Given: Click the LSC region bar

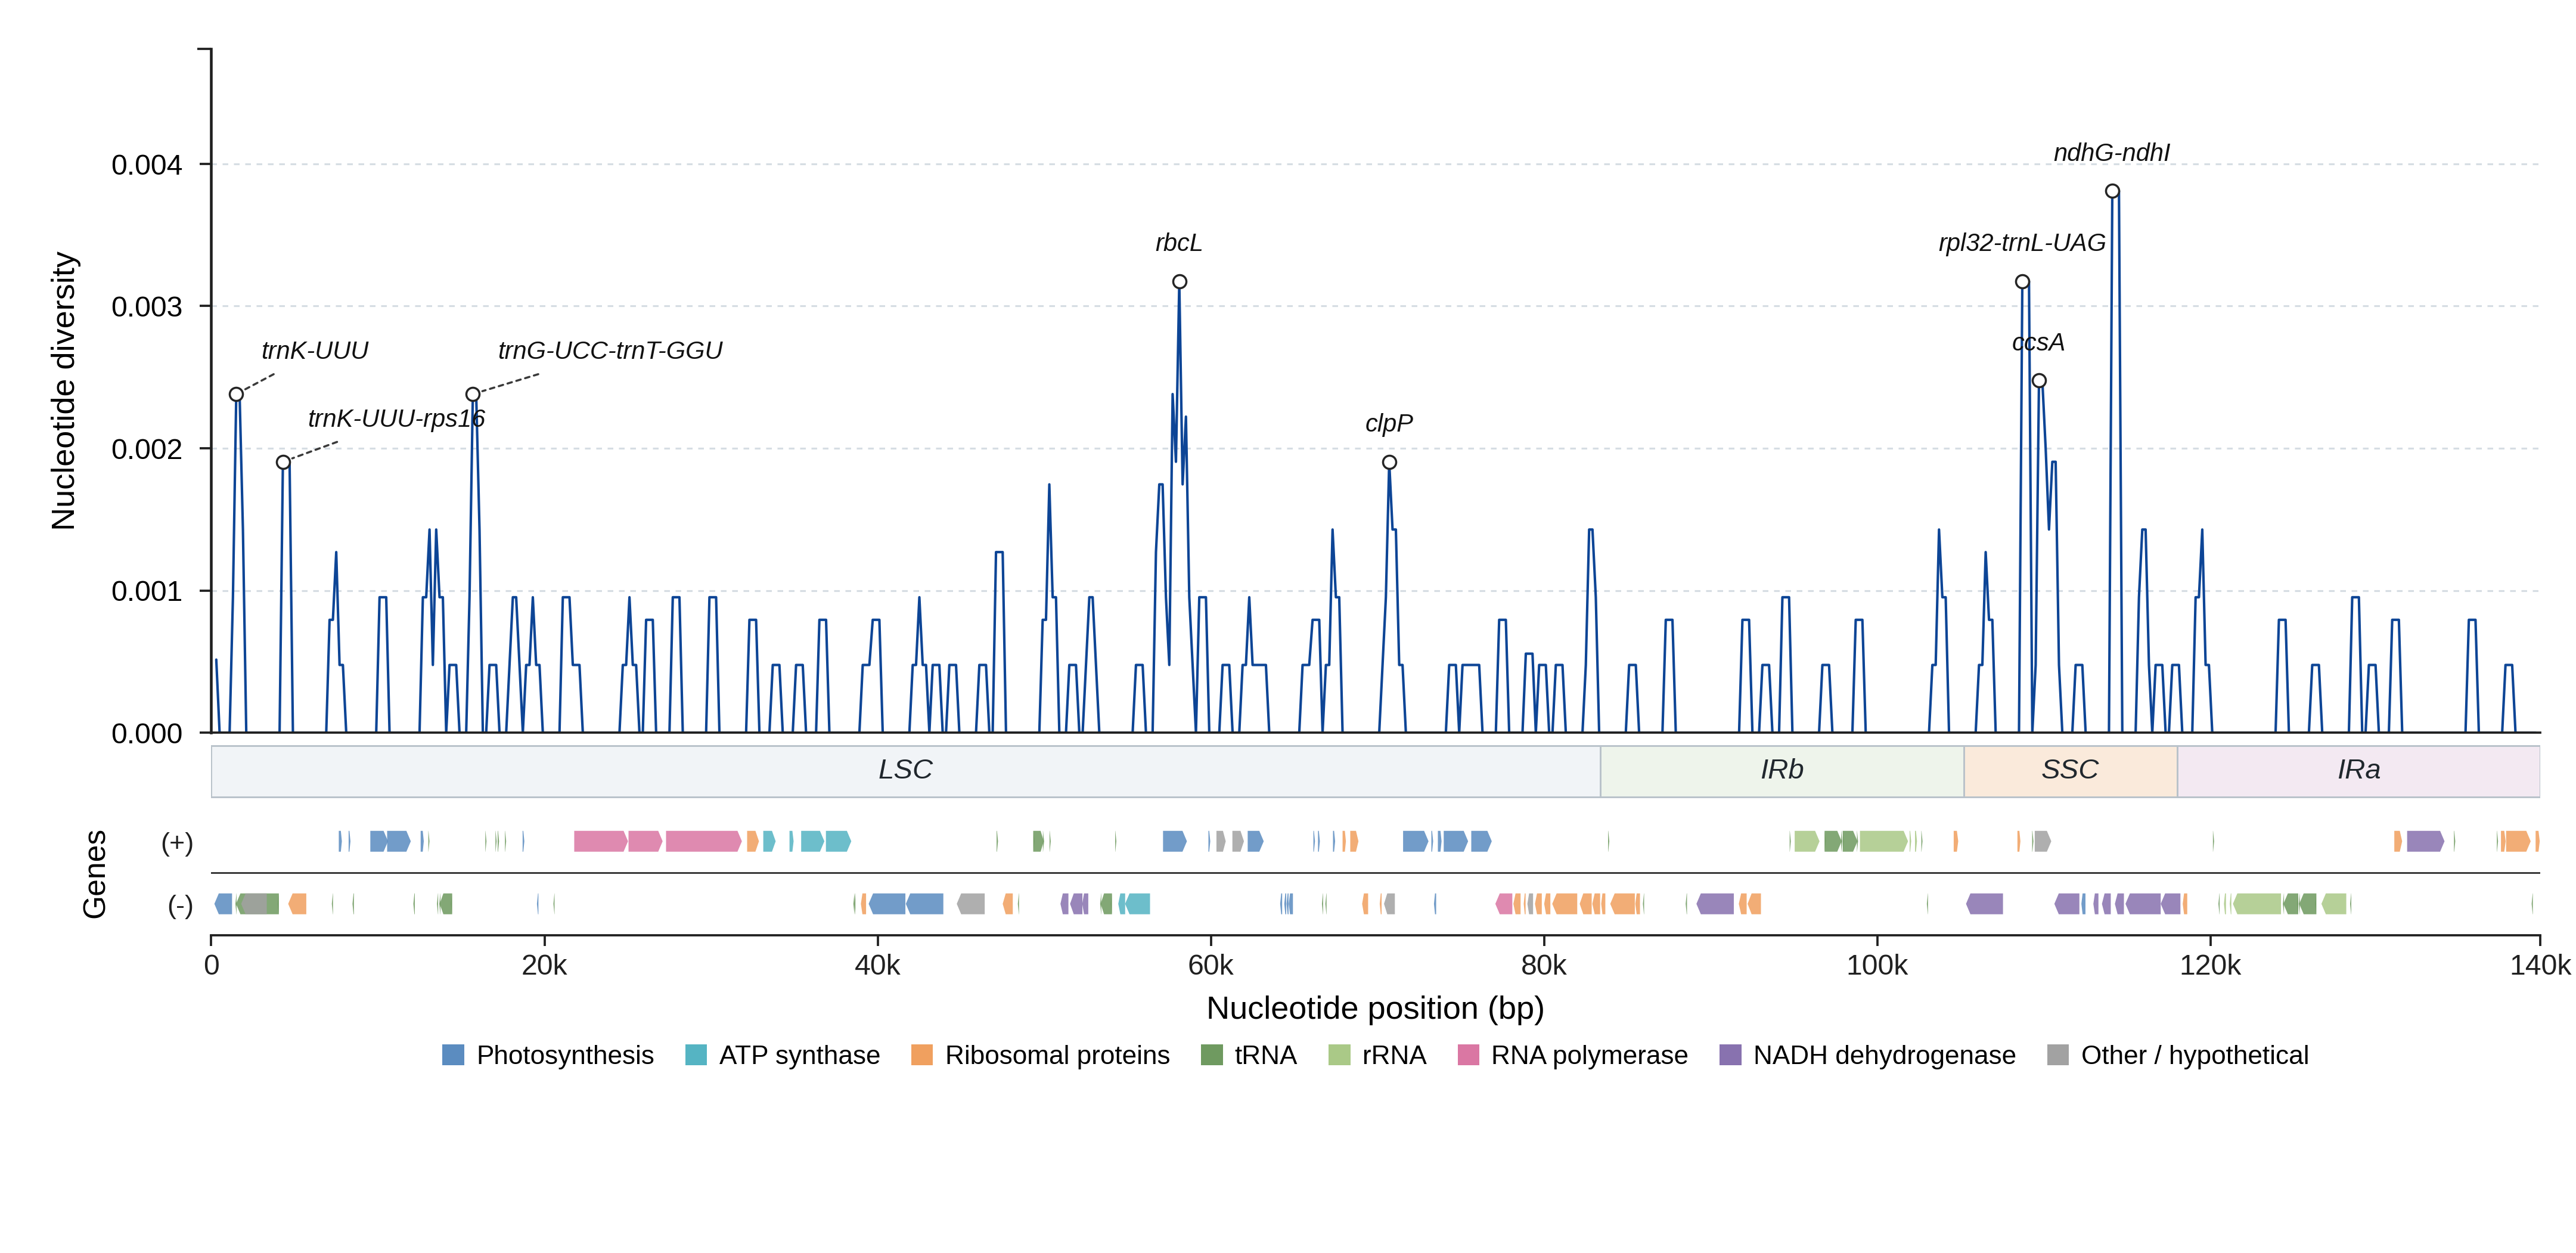Looking at the screenshot, I should 906,771.
